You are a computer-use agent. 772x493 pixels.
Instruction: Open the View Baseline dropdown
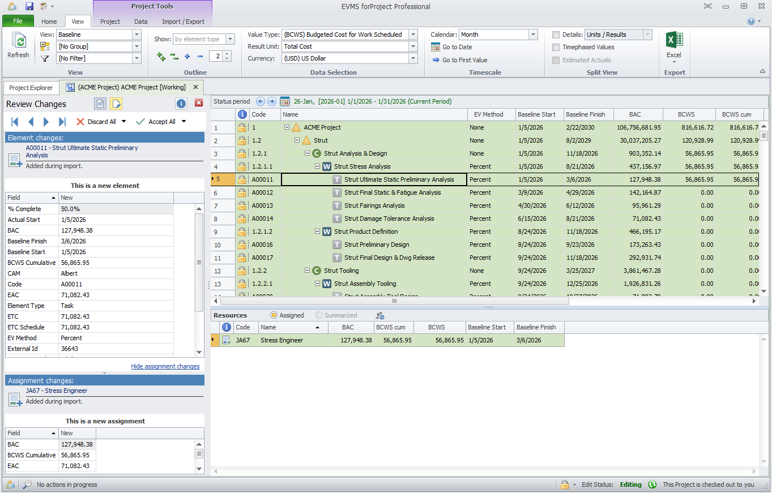coord(137,35)
